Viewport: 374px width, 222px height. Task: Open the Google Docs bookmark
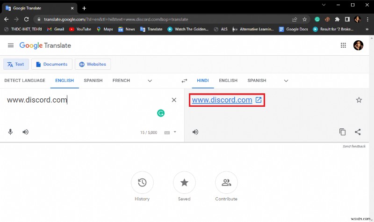pyautogui.click(x=294, y=29)
